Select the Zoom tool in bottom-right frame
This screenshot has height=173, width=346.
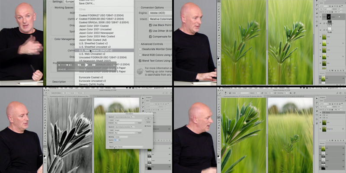click(219, 149)
